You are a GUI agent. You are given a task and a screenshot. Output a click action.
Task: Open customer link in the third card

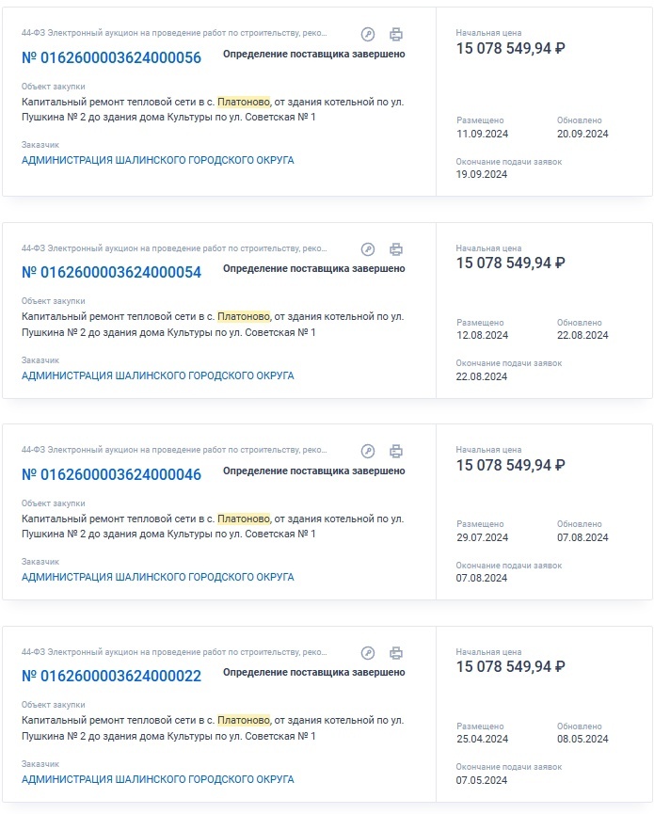point(158,577)
